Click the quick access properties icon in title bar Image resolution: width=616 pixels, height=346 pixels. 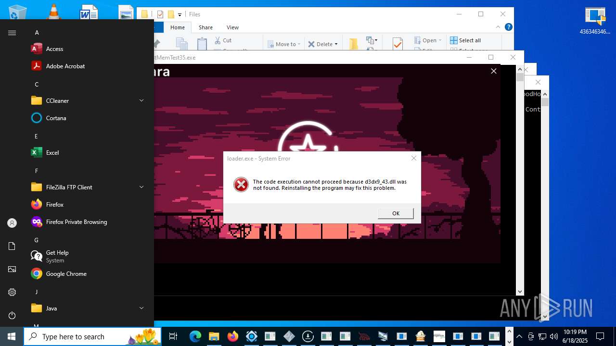160,14
